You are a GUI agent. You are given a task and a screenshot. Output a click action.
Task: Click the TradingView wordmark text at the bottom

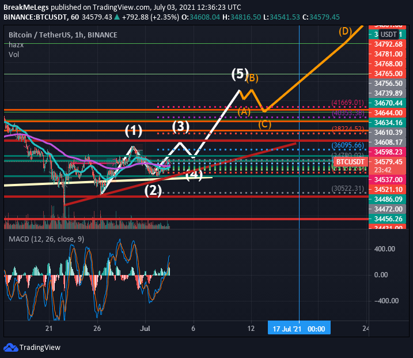(40, 348)
